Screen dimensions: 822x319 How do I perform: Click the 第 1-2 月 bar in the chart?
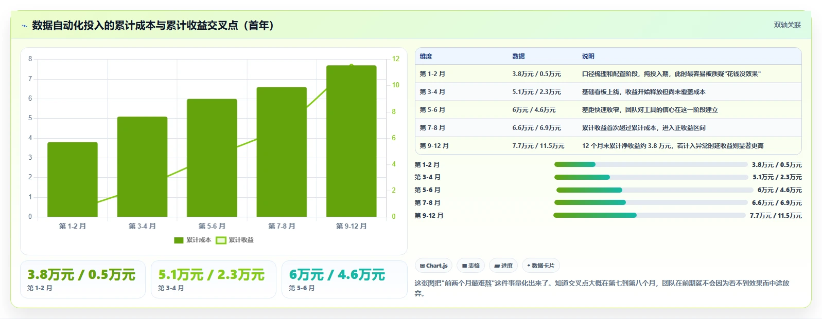click(73, 179)
